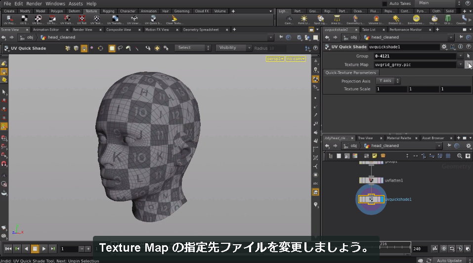The width and height of the screenshot is (473, 263).
Task: Click the Texture Map filename field
Action: (x=415, y=65)
